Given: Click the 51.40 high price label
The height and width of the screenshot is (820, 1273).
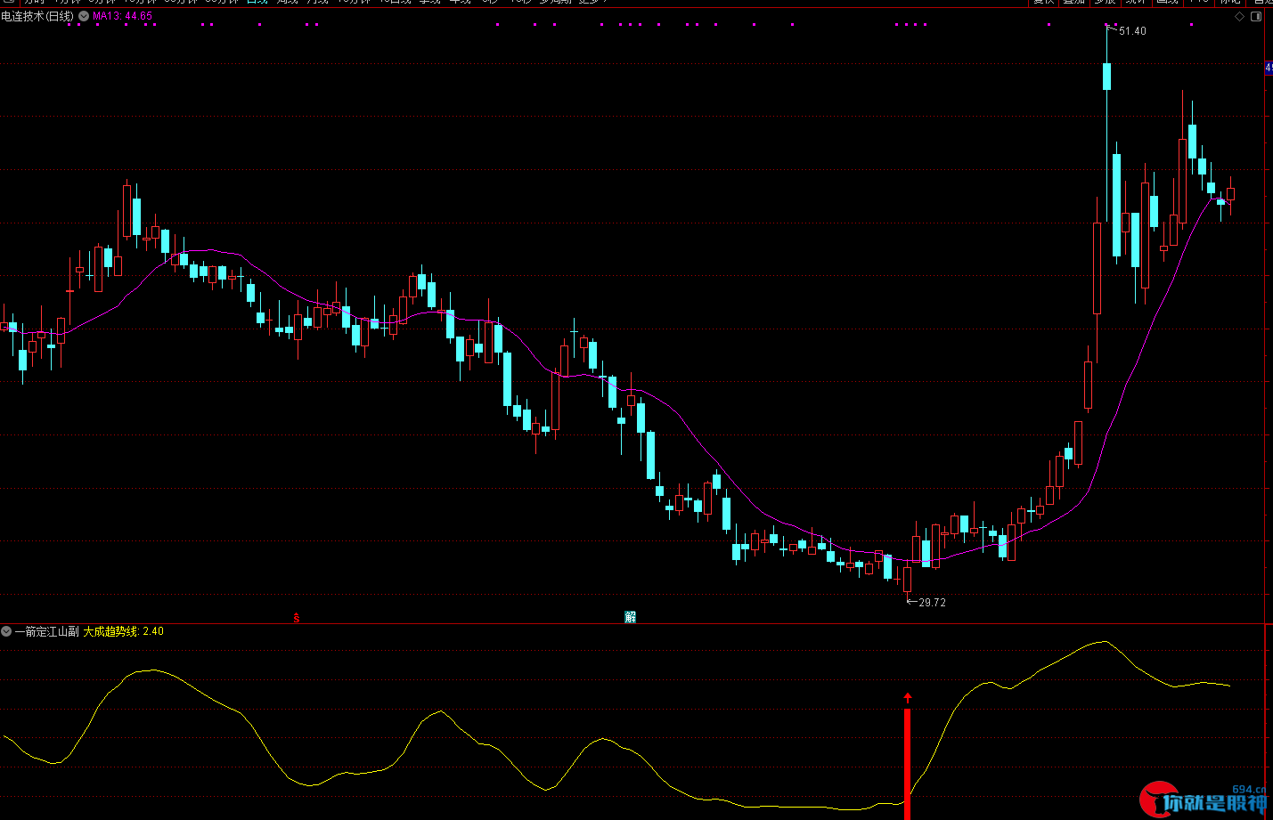Looking at the screenshot, I should (x=1132, y=31).
